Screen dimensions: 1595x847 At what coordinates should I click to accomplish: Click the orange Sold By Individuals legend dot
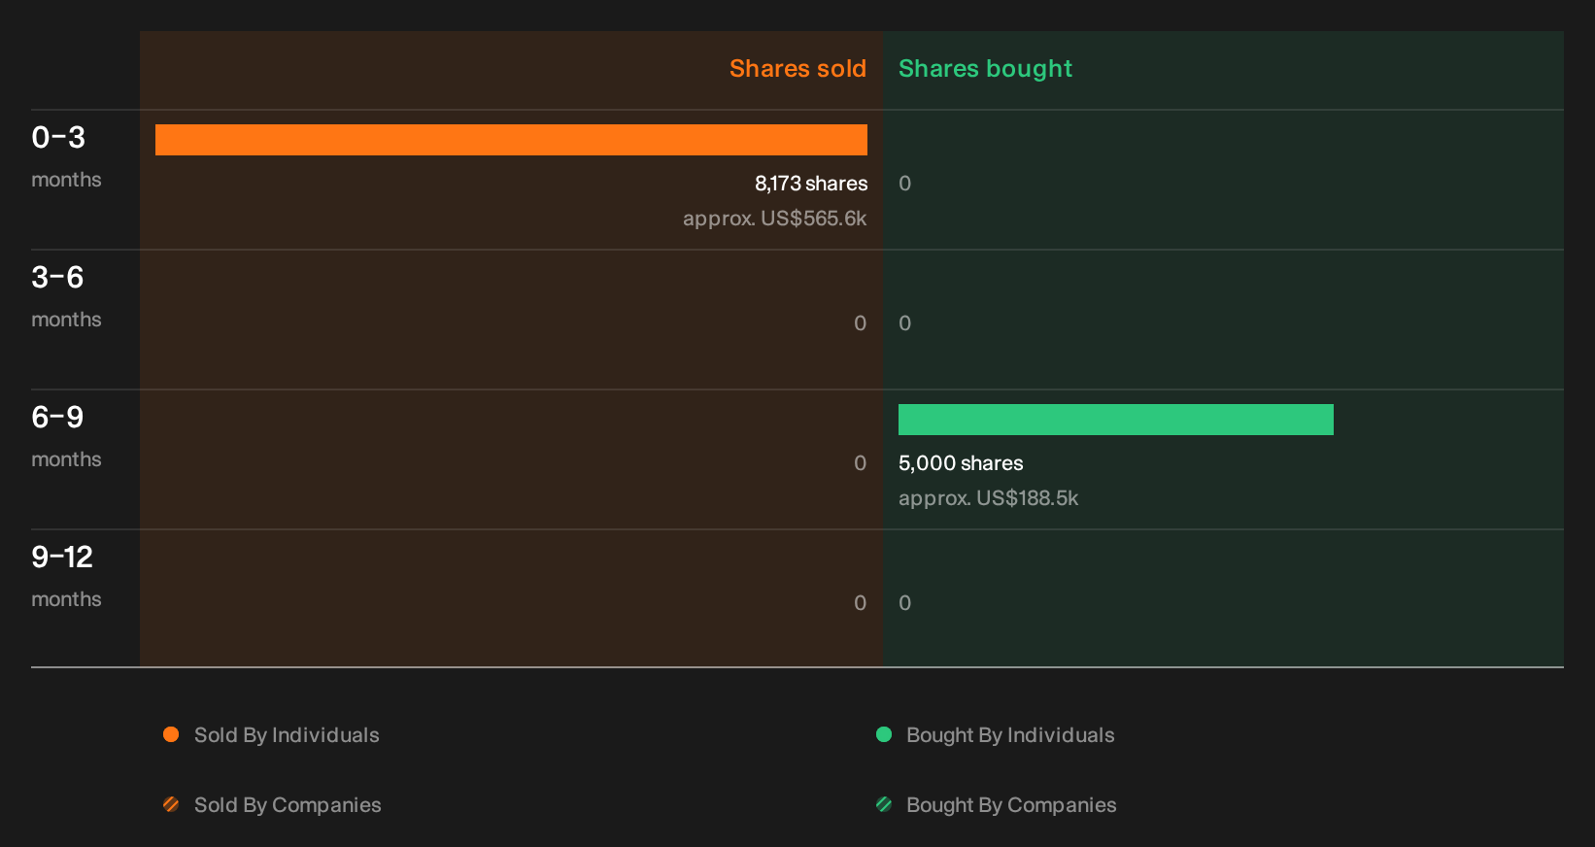[171, 734]
